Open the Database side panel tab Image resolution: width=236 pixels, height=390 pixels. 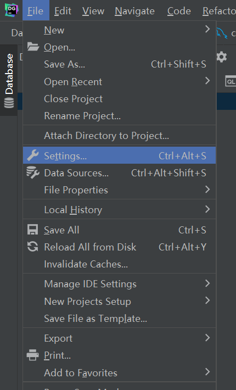9,80
